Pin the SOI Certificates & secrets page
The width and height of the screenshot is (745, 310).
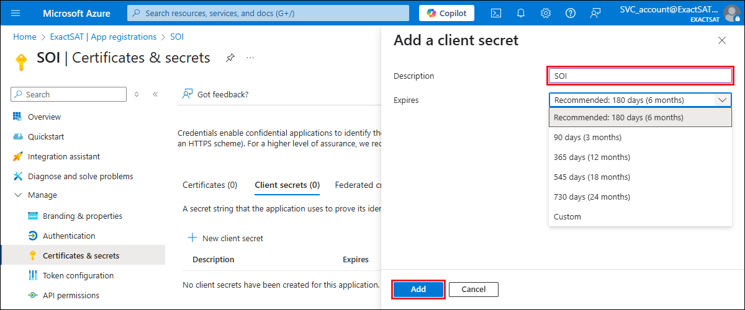[x=230, y=58]
